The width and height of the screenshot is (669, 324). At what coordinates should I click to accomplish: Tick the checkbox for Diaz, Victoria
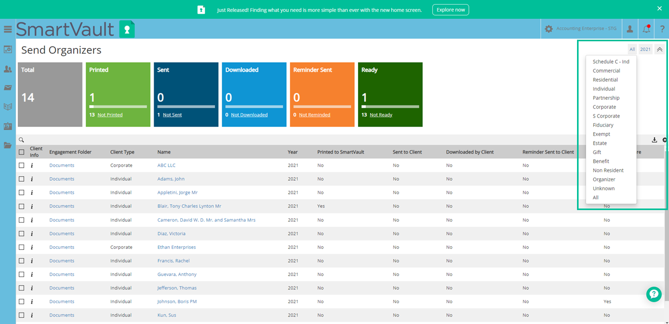(21, 234)
